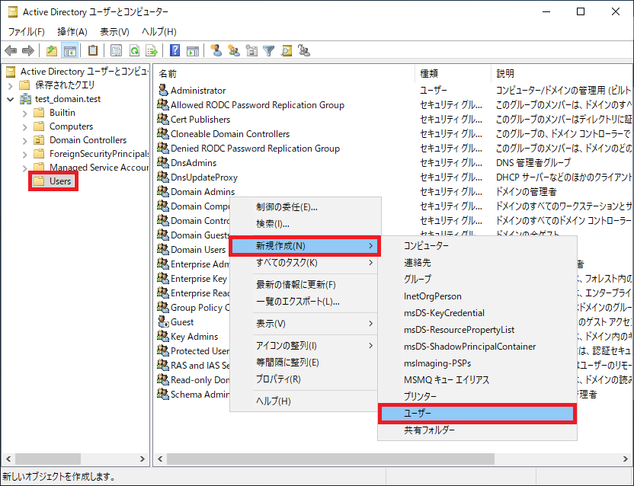Toggle show/hide console tree icon

coord(69,51)
